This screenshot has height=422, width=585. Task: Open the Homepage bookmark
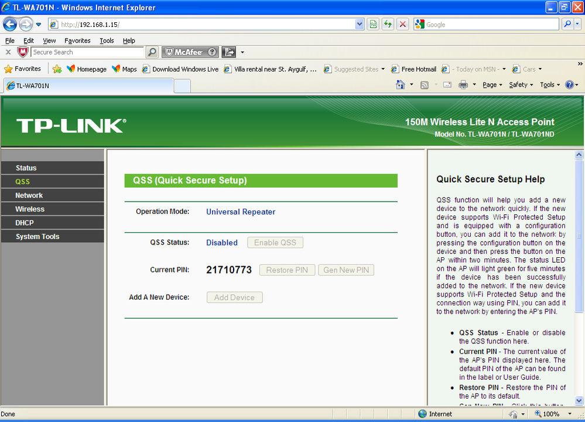click(x=87, y=69)
